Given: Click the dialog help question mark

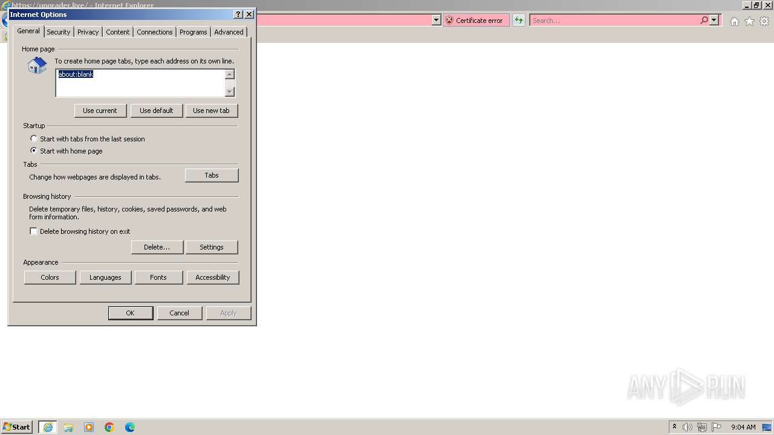Looking at the screenshot, I should [238, 14].
